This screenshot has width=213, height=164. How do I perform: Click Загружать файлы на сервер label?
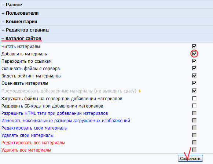pyautogui.click(x=62, y=99)
